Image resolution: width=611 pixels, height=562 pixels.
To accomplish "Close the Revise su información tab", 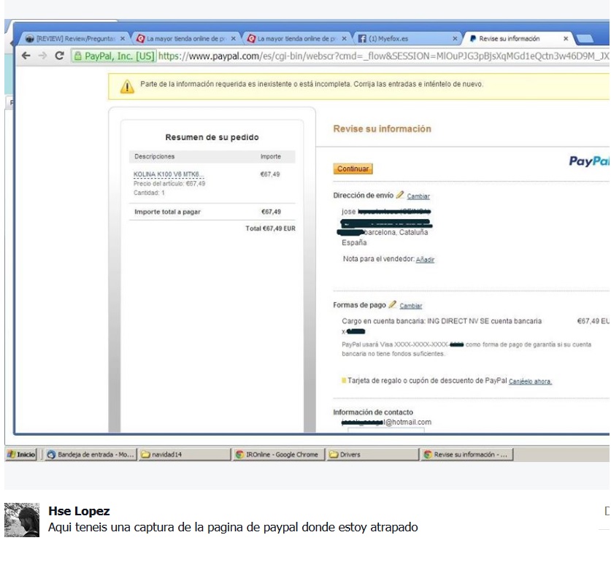I will [566, 39].
